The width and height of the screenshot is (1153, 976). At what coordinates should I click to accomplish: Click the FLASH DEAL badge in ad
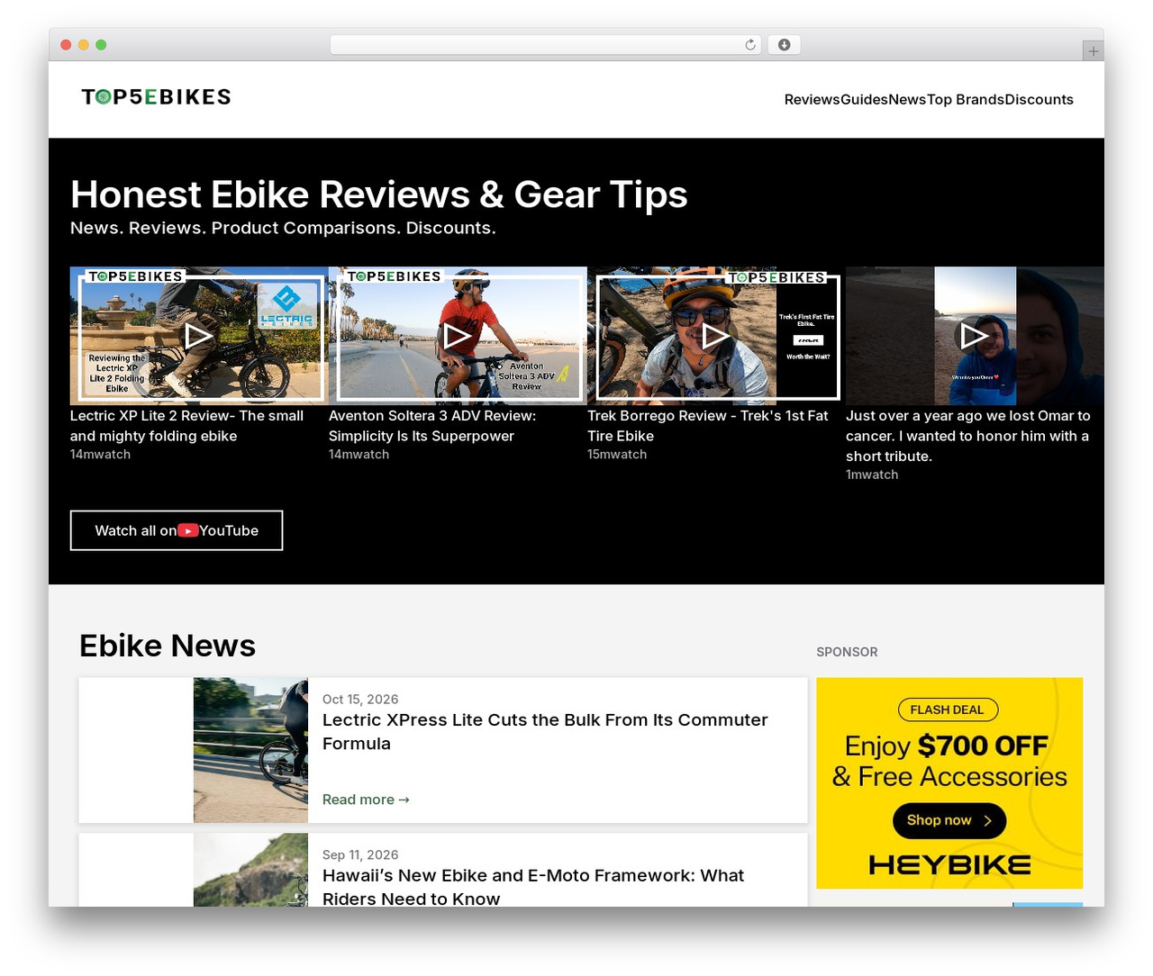[947, 709]
